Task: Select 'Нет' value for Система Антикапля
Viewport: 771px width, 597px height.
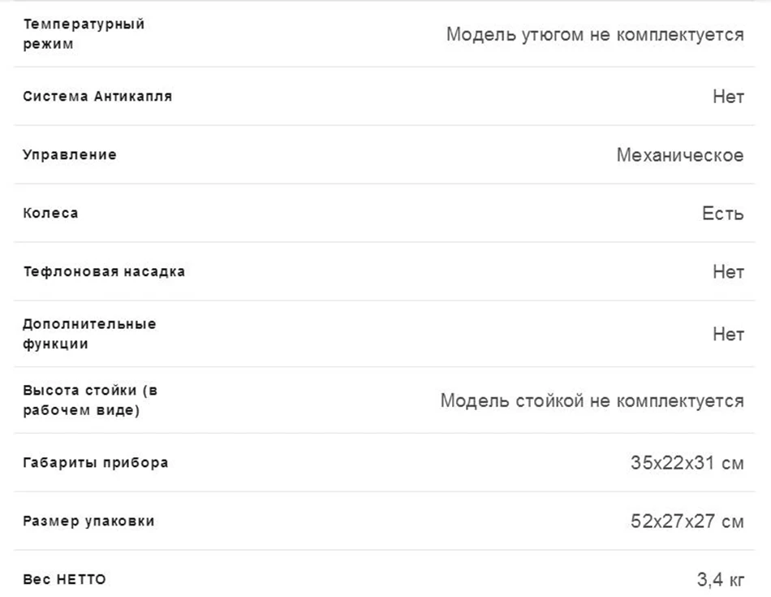Action: coord(728,97)
